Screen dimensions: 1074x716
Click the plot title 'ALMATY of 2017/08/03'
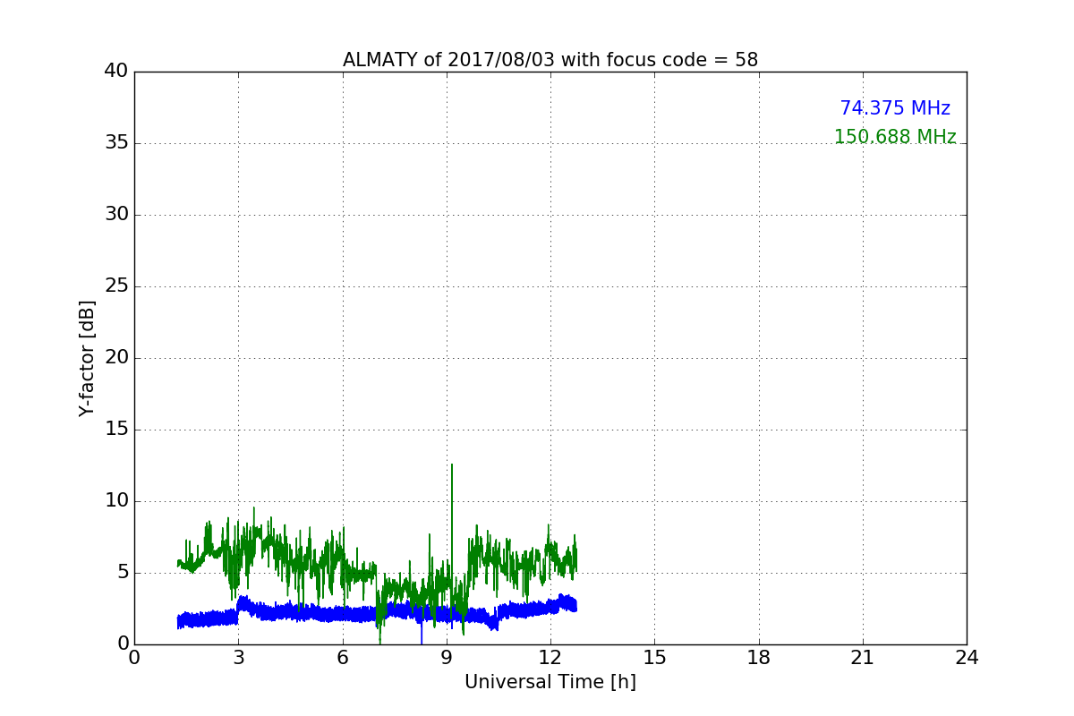(x=550, y=60)
